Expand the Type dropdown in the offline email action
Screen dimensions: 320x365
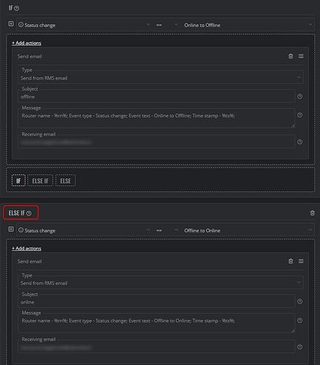point(161,77)
